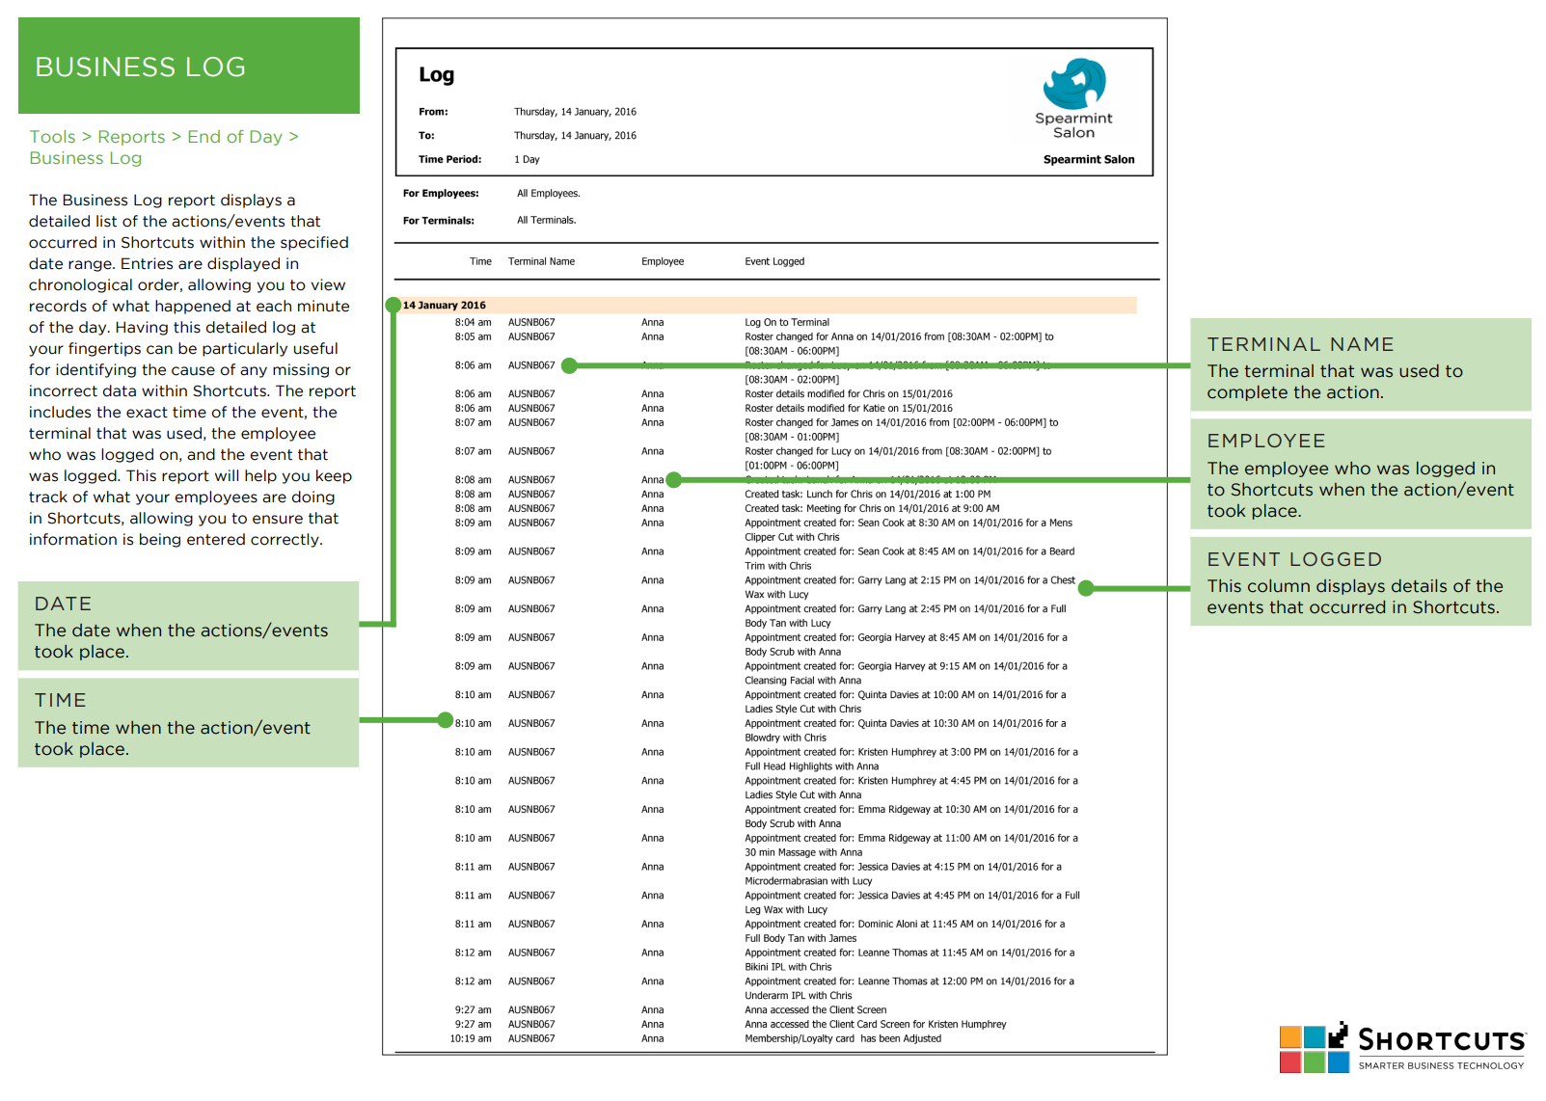Click 'Roster changed for Lucy' event
1546x1101 pixels.
[x=898, y=459]
